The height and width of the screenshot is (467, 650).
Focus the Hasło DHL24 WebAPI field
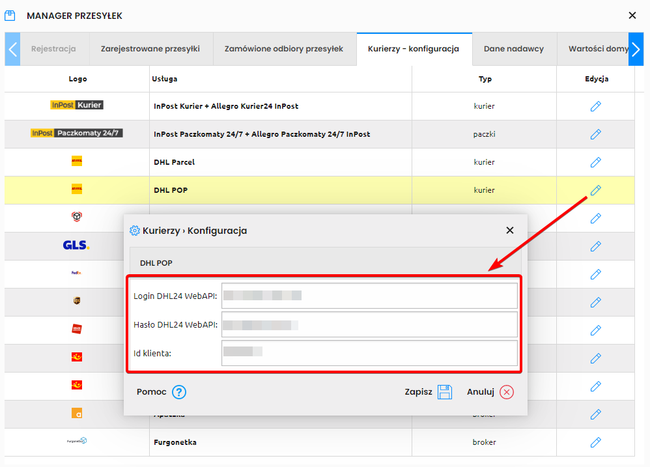(x=369, y=324)
